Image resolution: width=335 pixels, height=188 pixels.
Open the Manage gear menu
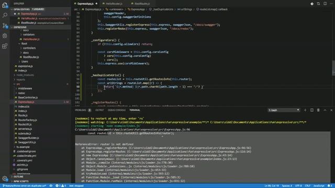click(5, 179)
